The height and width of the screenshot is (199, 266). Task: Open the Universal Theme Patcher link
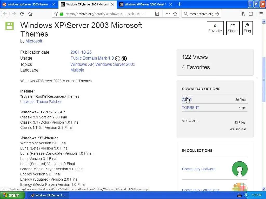[x=41, y=102]
